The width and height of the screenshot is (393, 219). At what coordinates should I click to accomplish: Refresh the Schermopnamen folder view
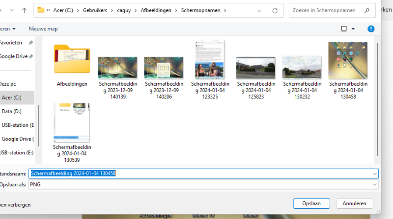click(x=275, y=10)
